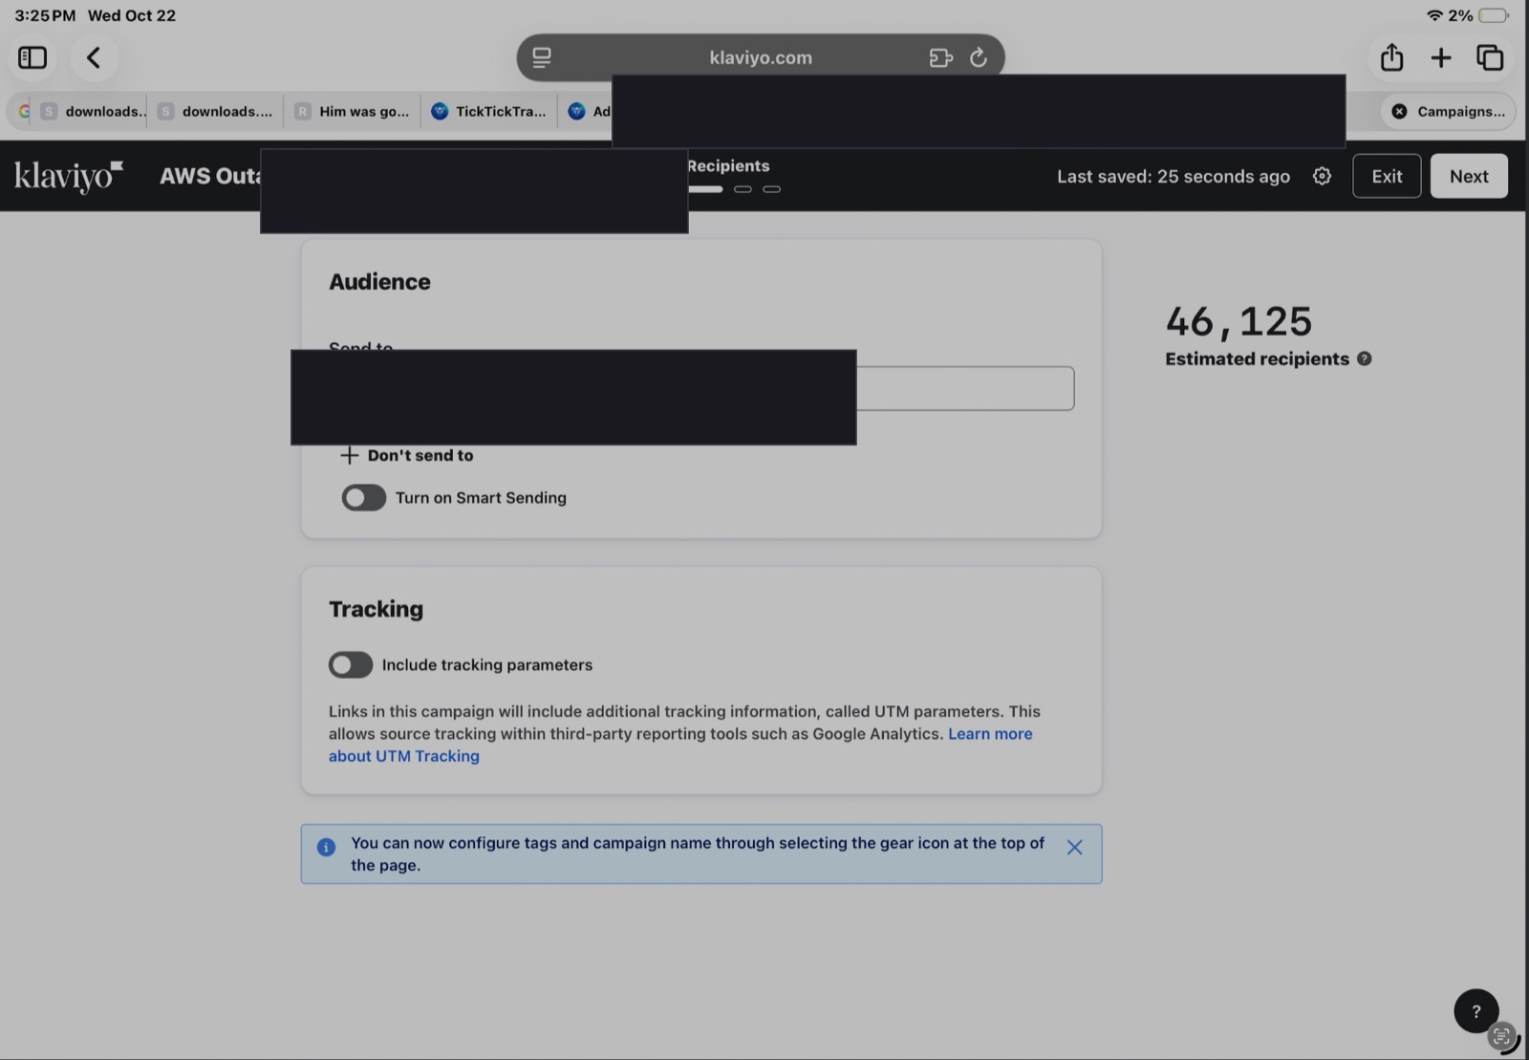1529x1060 pixels.
Task: Open campaign settings gear icon
Action: click(1322, 176)
